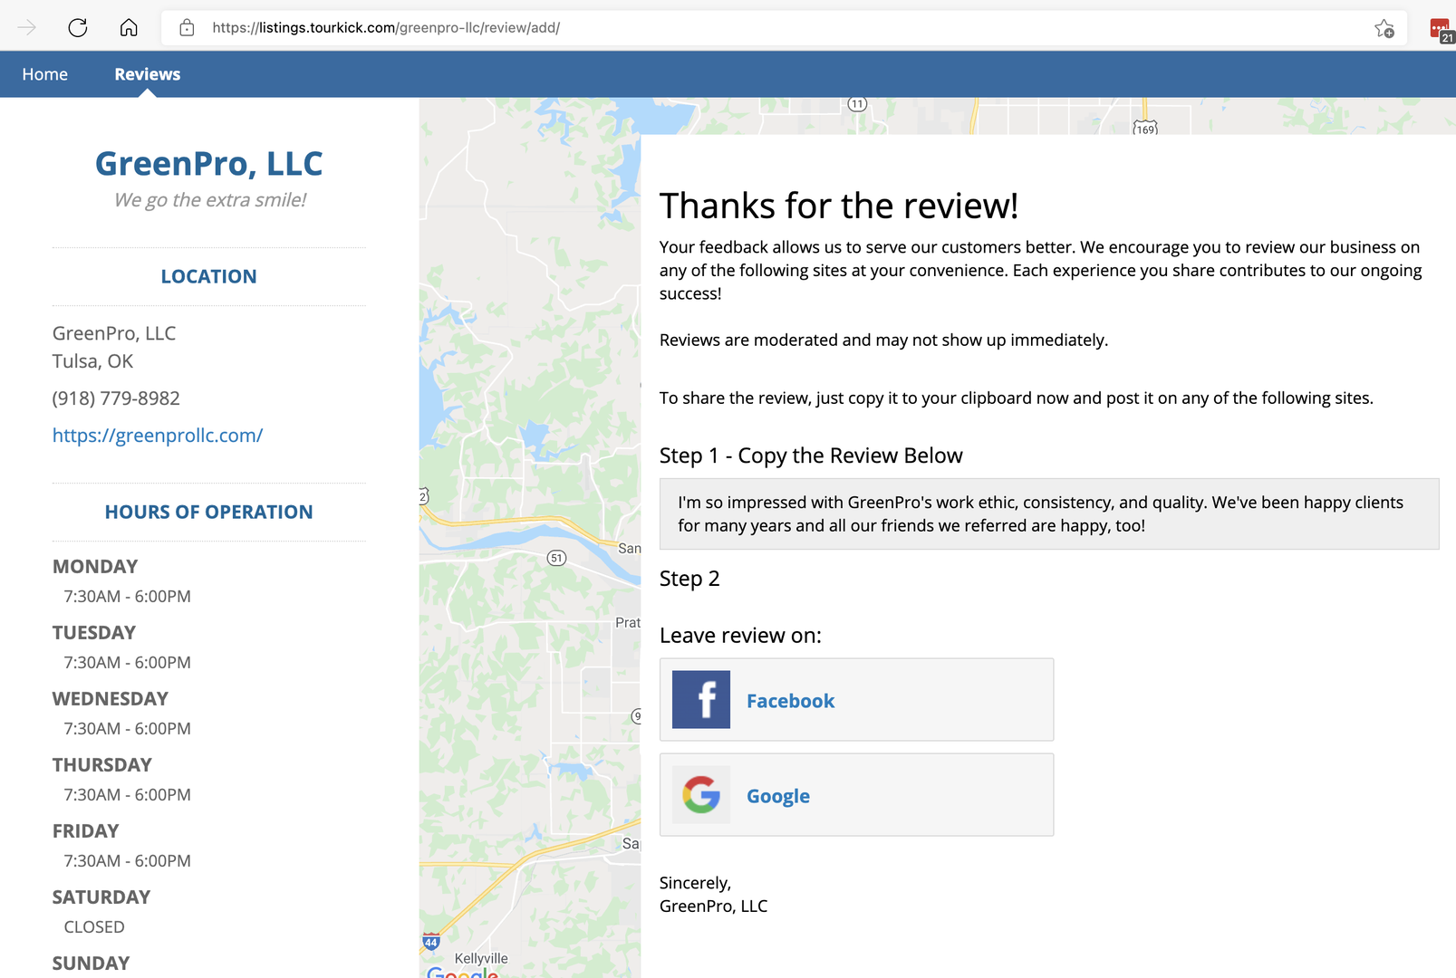Open the Home menu item

(45, 74)
